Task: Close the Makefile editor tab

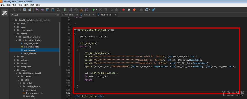Action: pos(77,15)
